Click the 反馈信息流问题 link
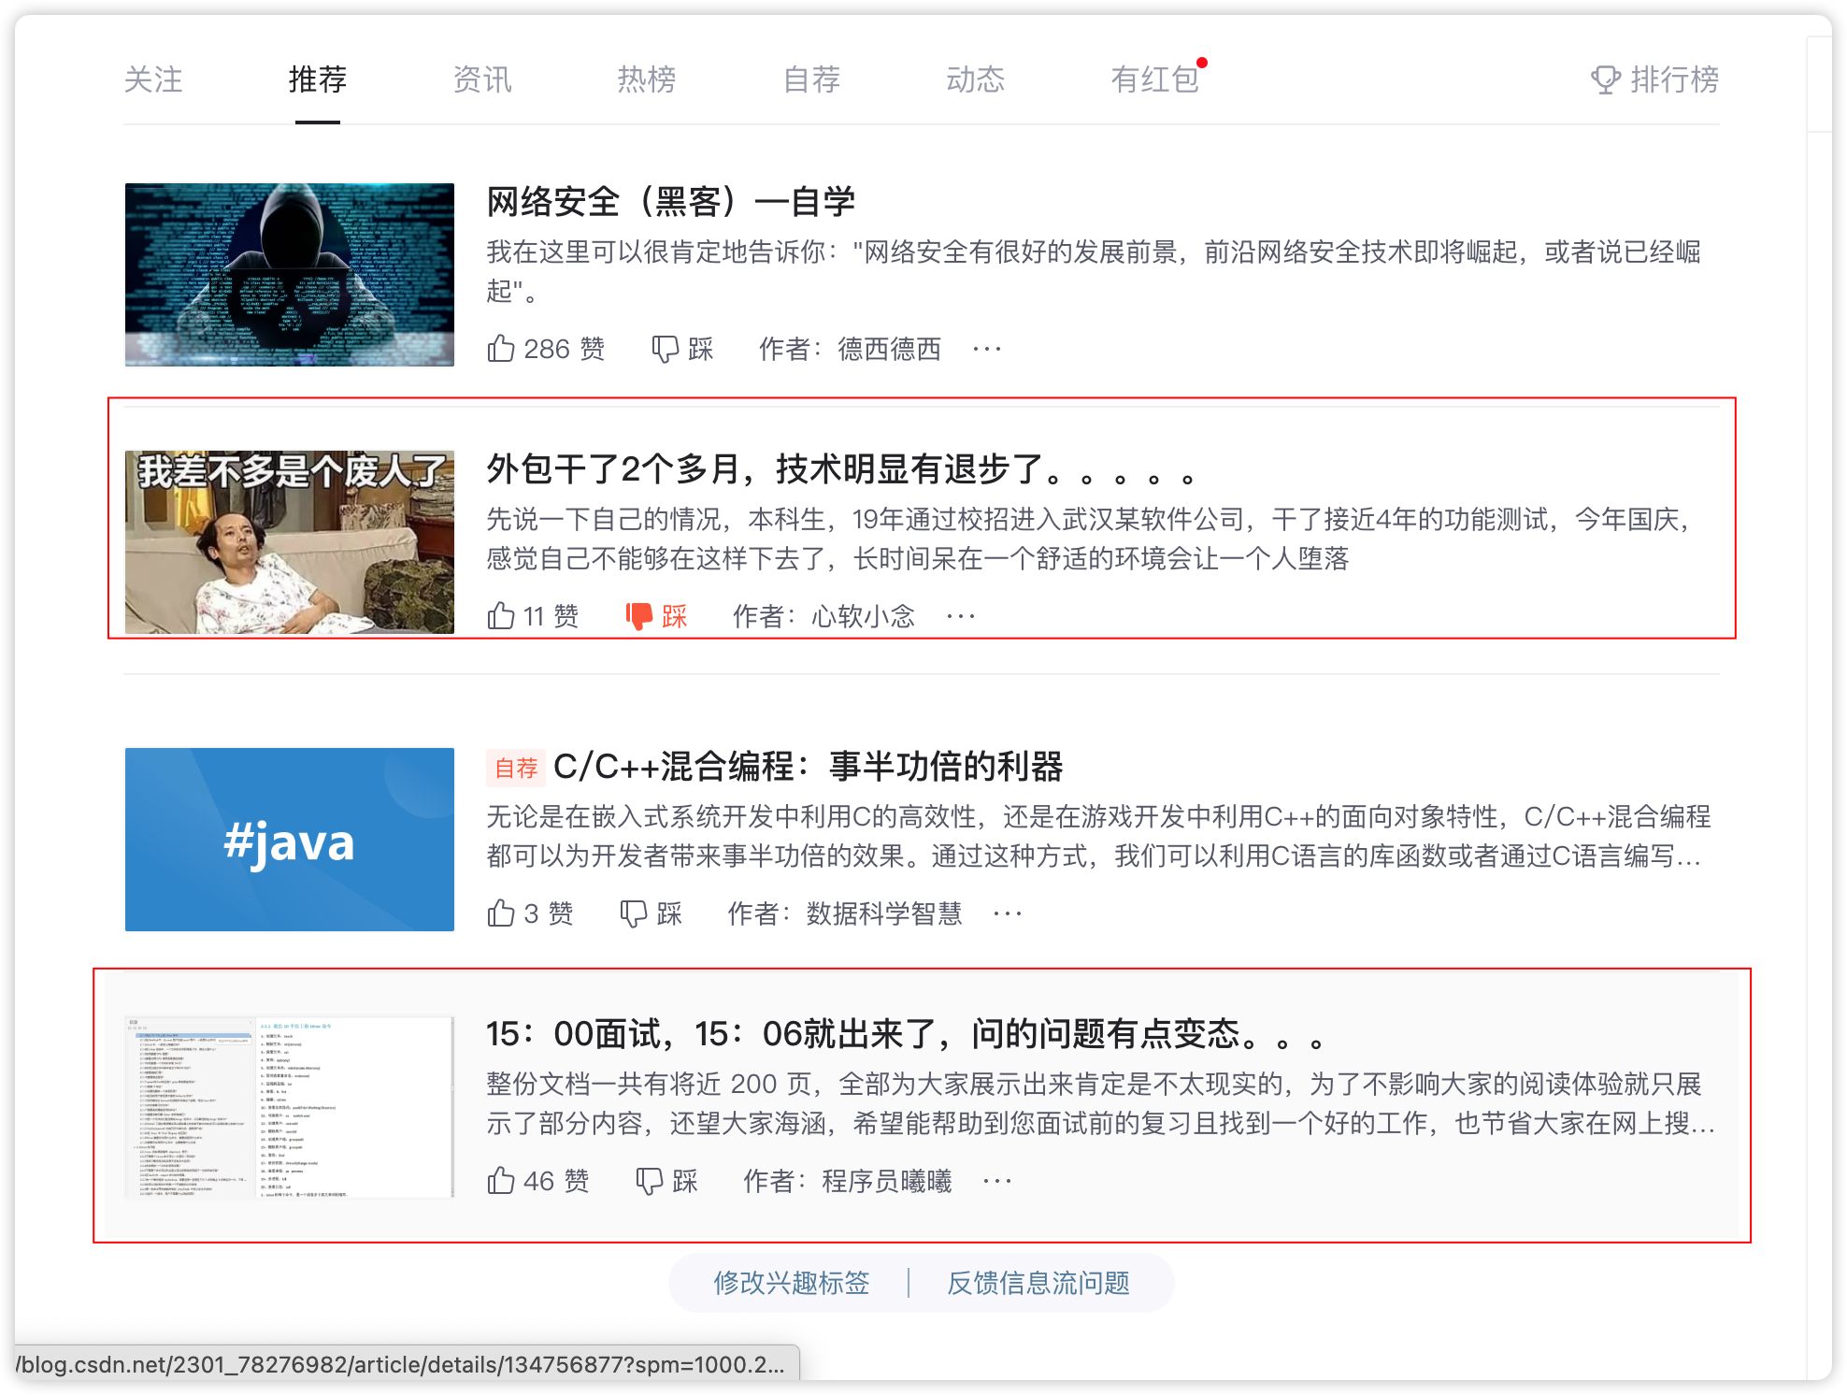Image resolution: width=1847 pixels, height=1395 pixels. pyautogui.click(x=1040, y=1283)
